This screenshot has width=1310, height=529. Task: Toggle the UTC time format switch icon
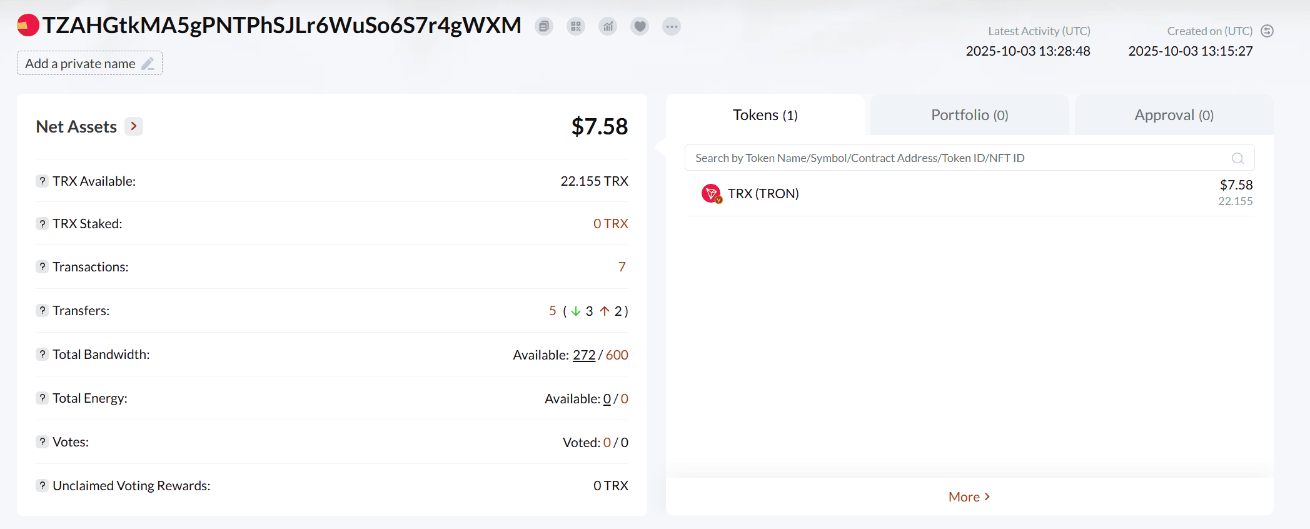tap(1267, 31)
